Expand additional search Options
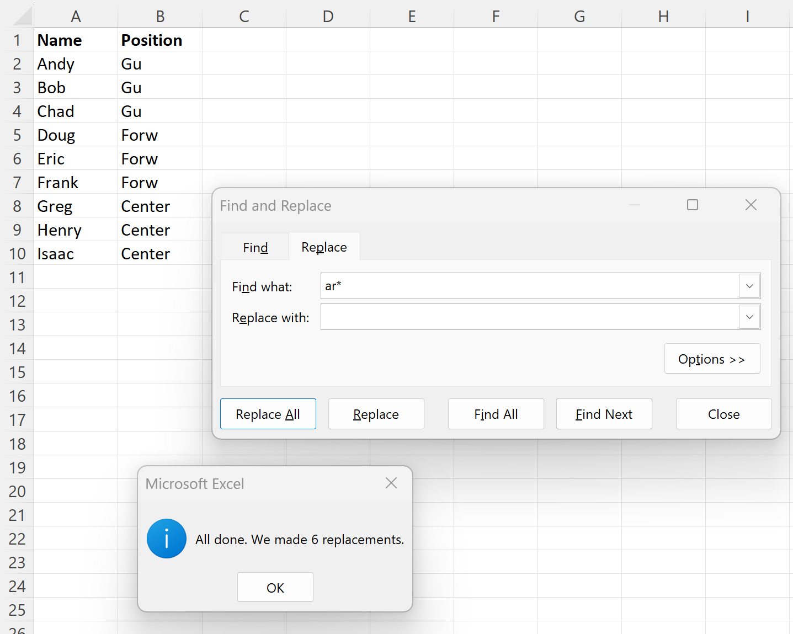 coord(712,359)
